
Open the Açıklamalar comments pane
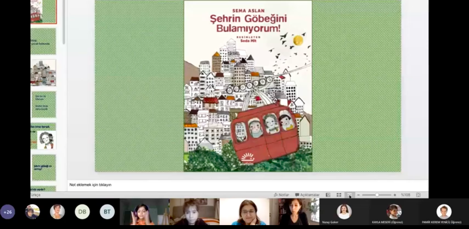(307, 195)
